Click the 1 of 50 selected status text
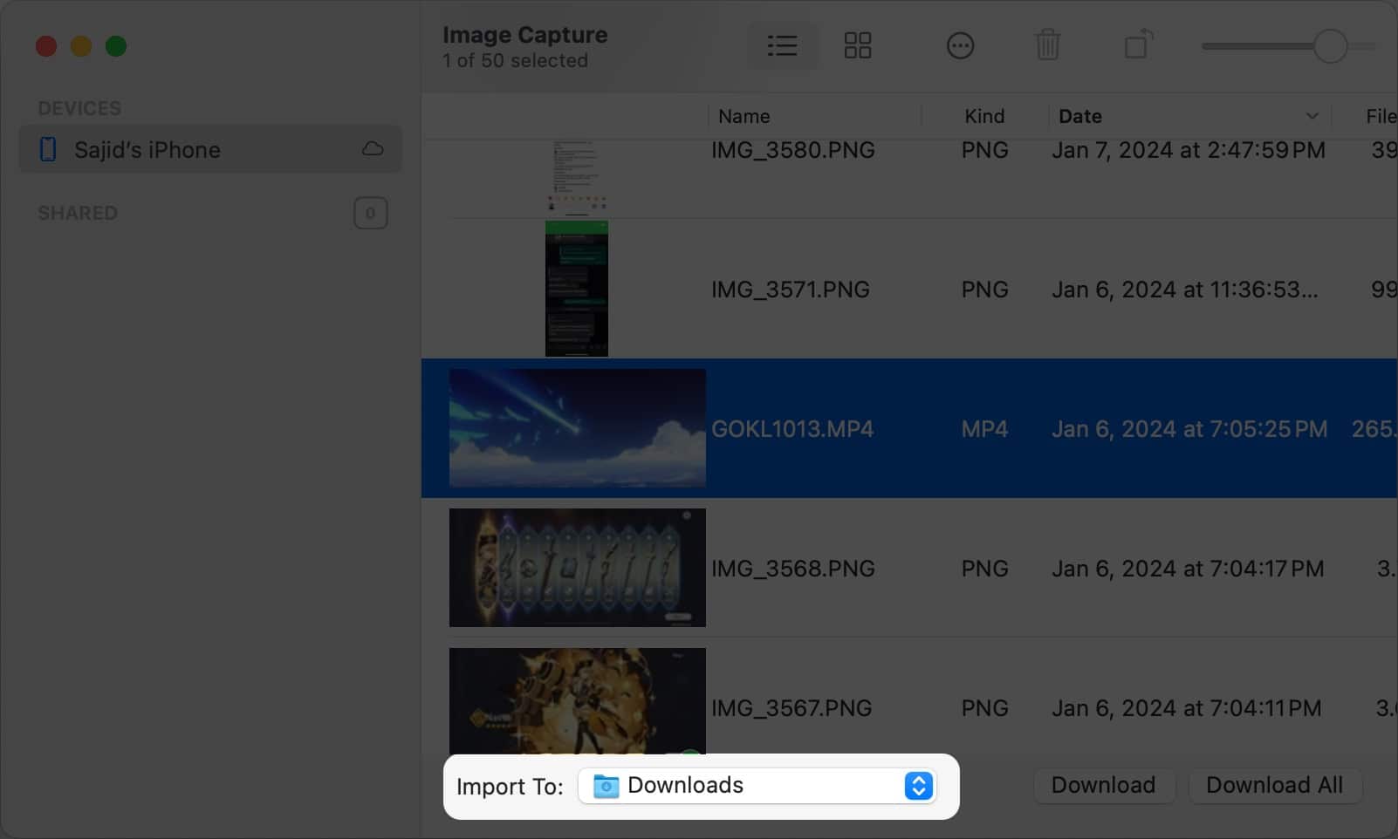The image size is (1398, 839). pos(515,61)
